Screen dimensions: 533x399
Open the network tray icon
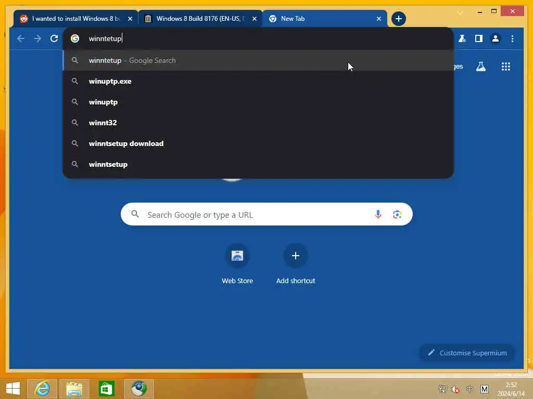(442, 389)
